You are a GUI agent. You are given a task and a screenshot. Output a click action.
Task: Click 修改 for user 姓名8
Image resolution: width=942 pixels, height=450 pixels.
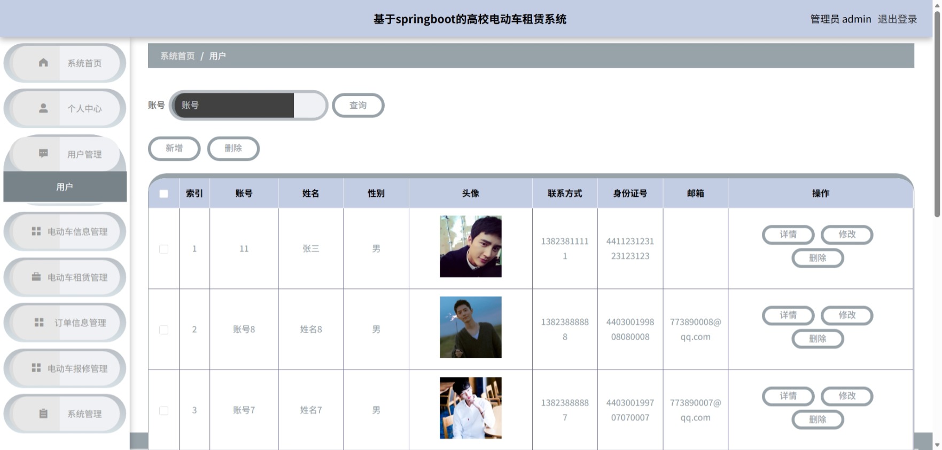[x=847, y=315]
